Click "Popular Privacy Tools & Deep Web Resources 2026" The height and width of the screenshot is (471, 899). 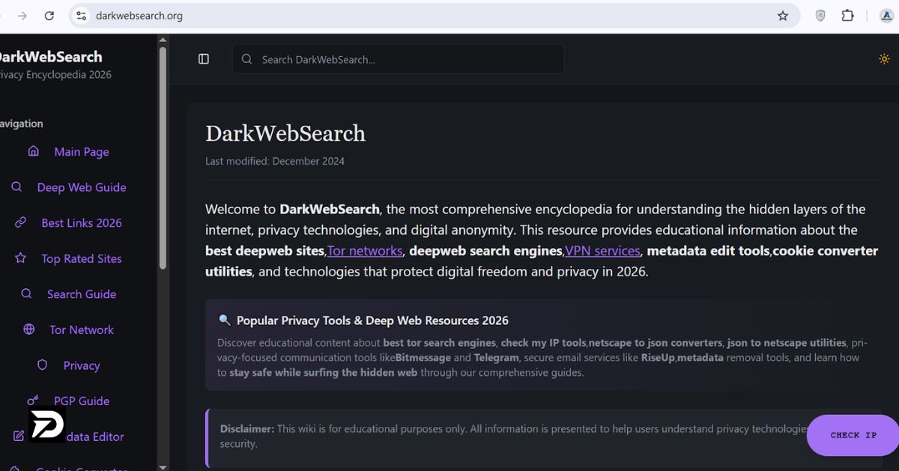click(x=372, y=320)
